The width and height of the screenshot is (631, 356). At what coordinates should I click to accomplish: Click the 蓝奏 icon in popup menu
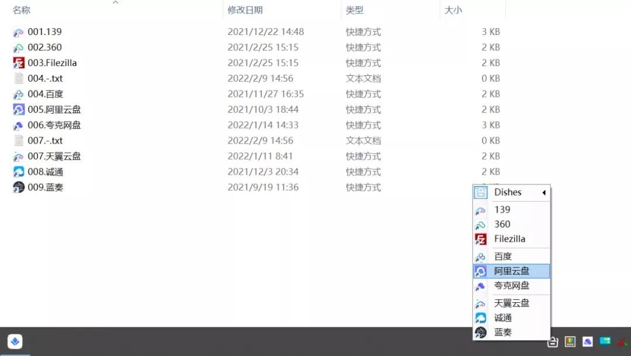click(x=480, y=333)
